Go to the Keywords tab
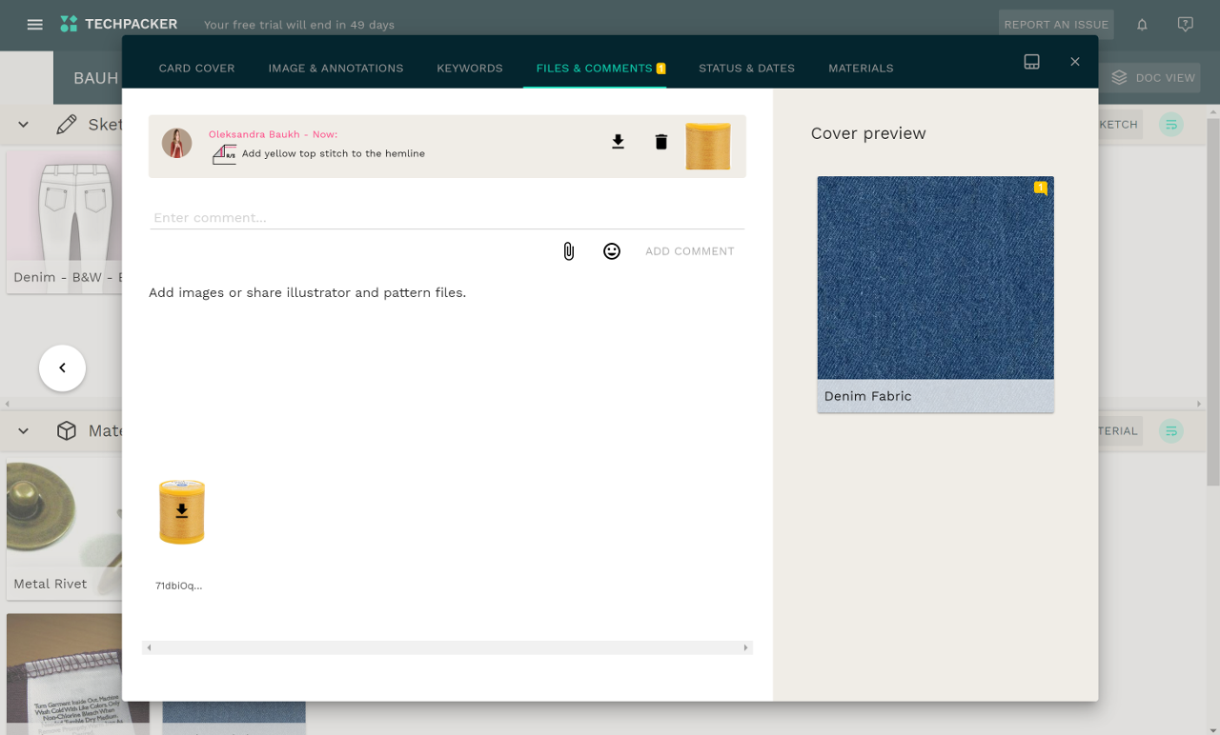This screenshot has width=1220, height=735. coord(470,69)
